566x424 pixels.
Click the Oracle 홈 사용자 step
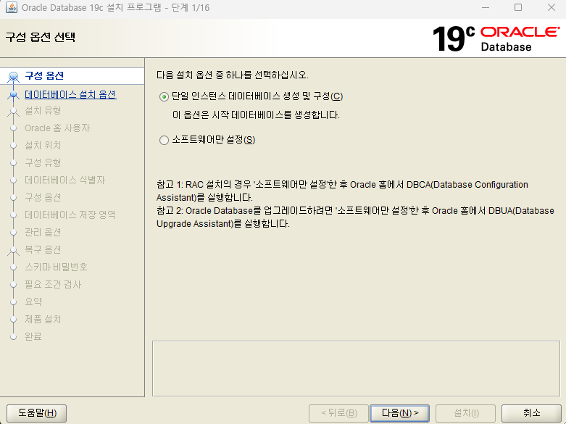click(x=57, y=128)
